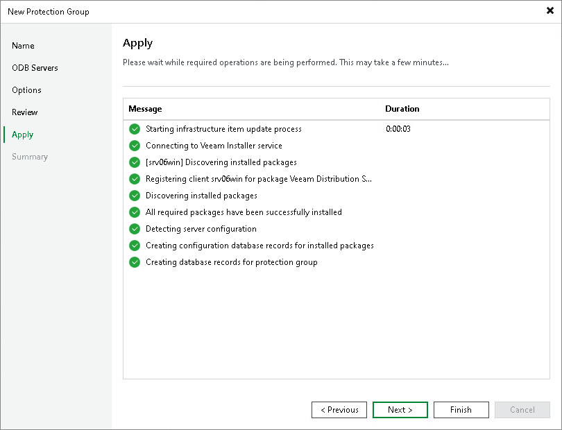Screen dimensions: 562x430
Task: Click the 0:00:03 duration value
Action: coord(398,129)
